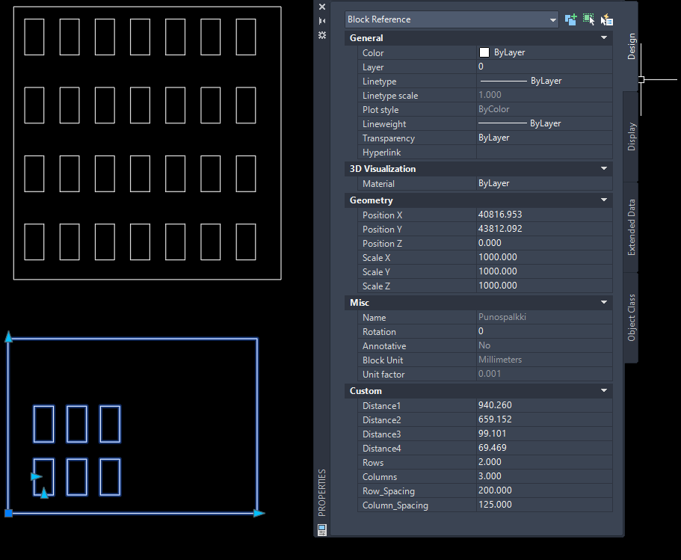681x560 pixels.
Task: Collapse the Custom section
Action: [x=604, y=391]
